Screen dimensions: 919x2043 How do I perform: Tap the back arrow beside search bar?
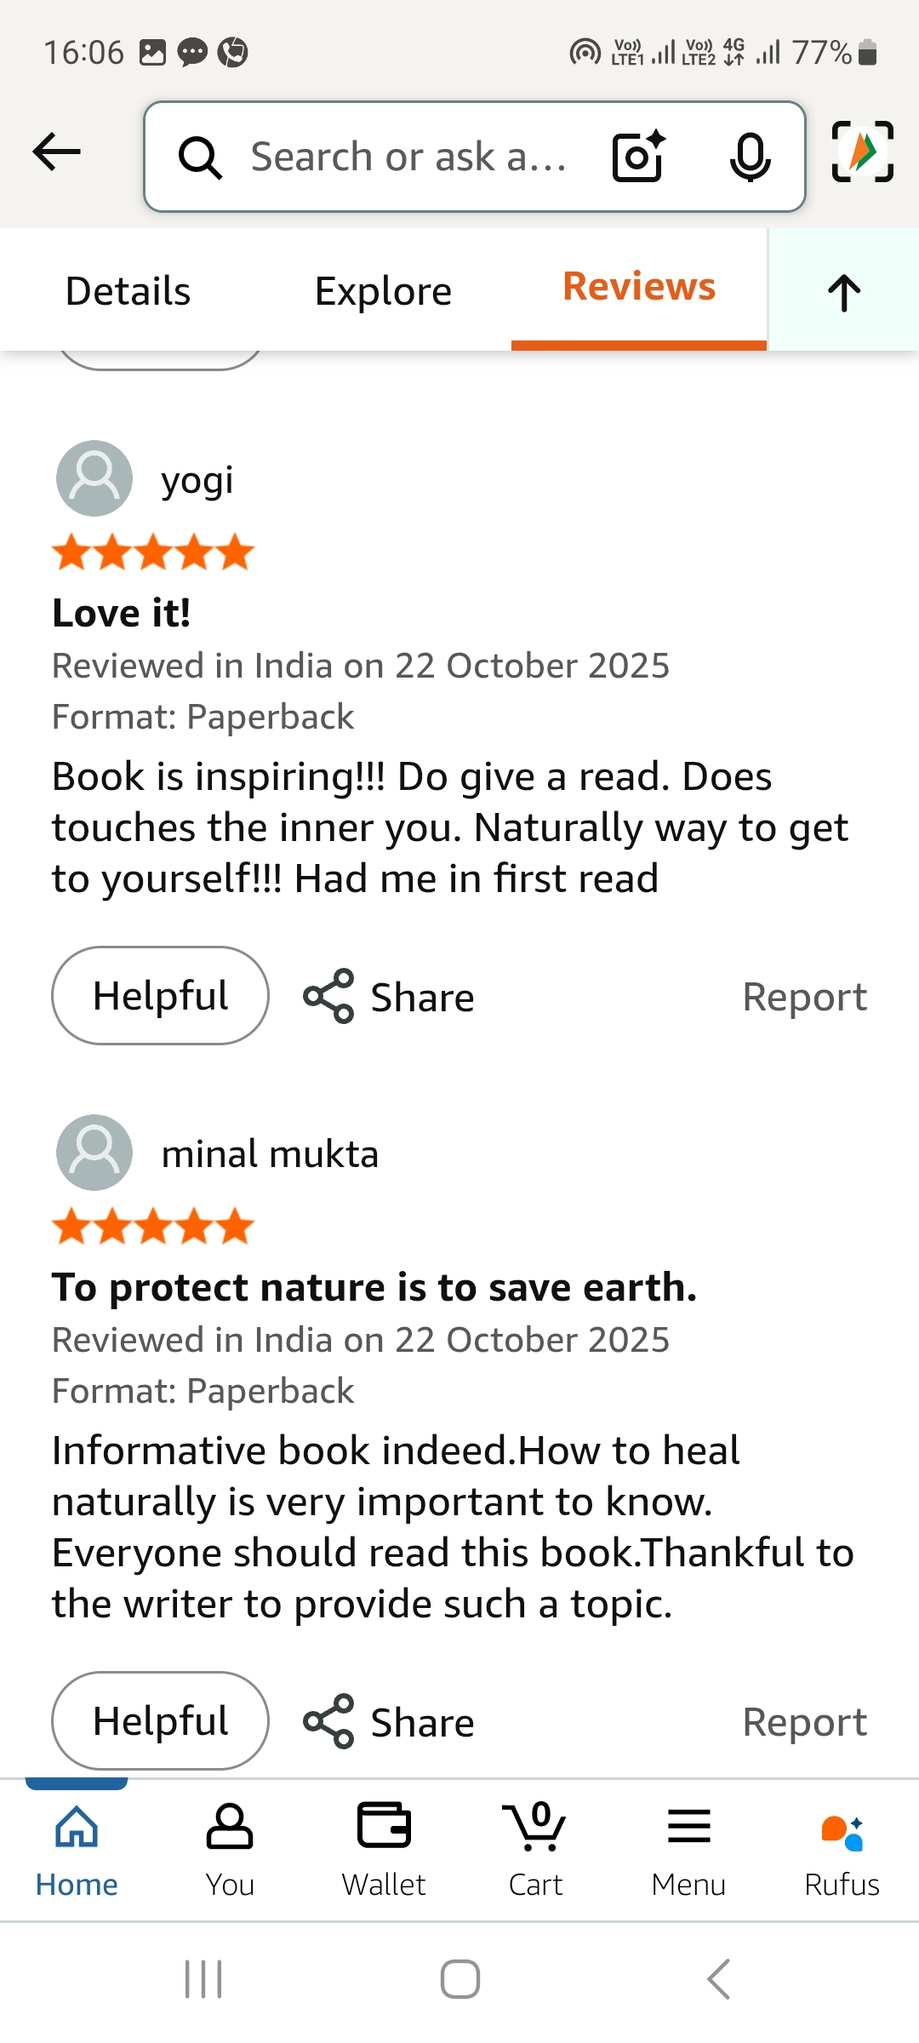(56, 152)
